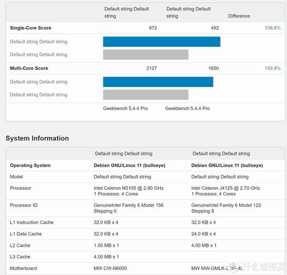The image size is (287, 275).
Task: Click GenuineIntel Family 6 Model 156 text
Action: (x=129, y=205)
